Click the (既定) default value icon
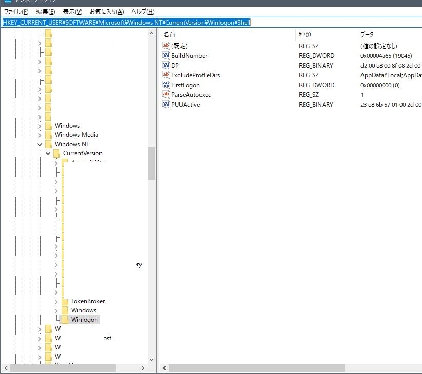422x374 pixels. [166, 46]
